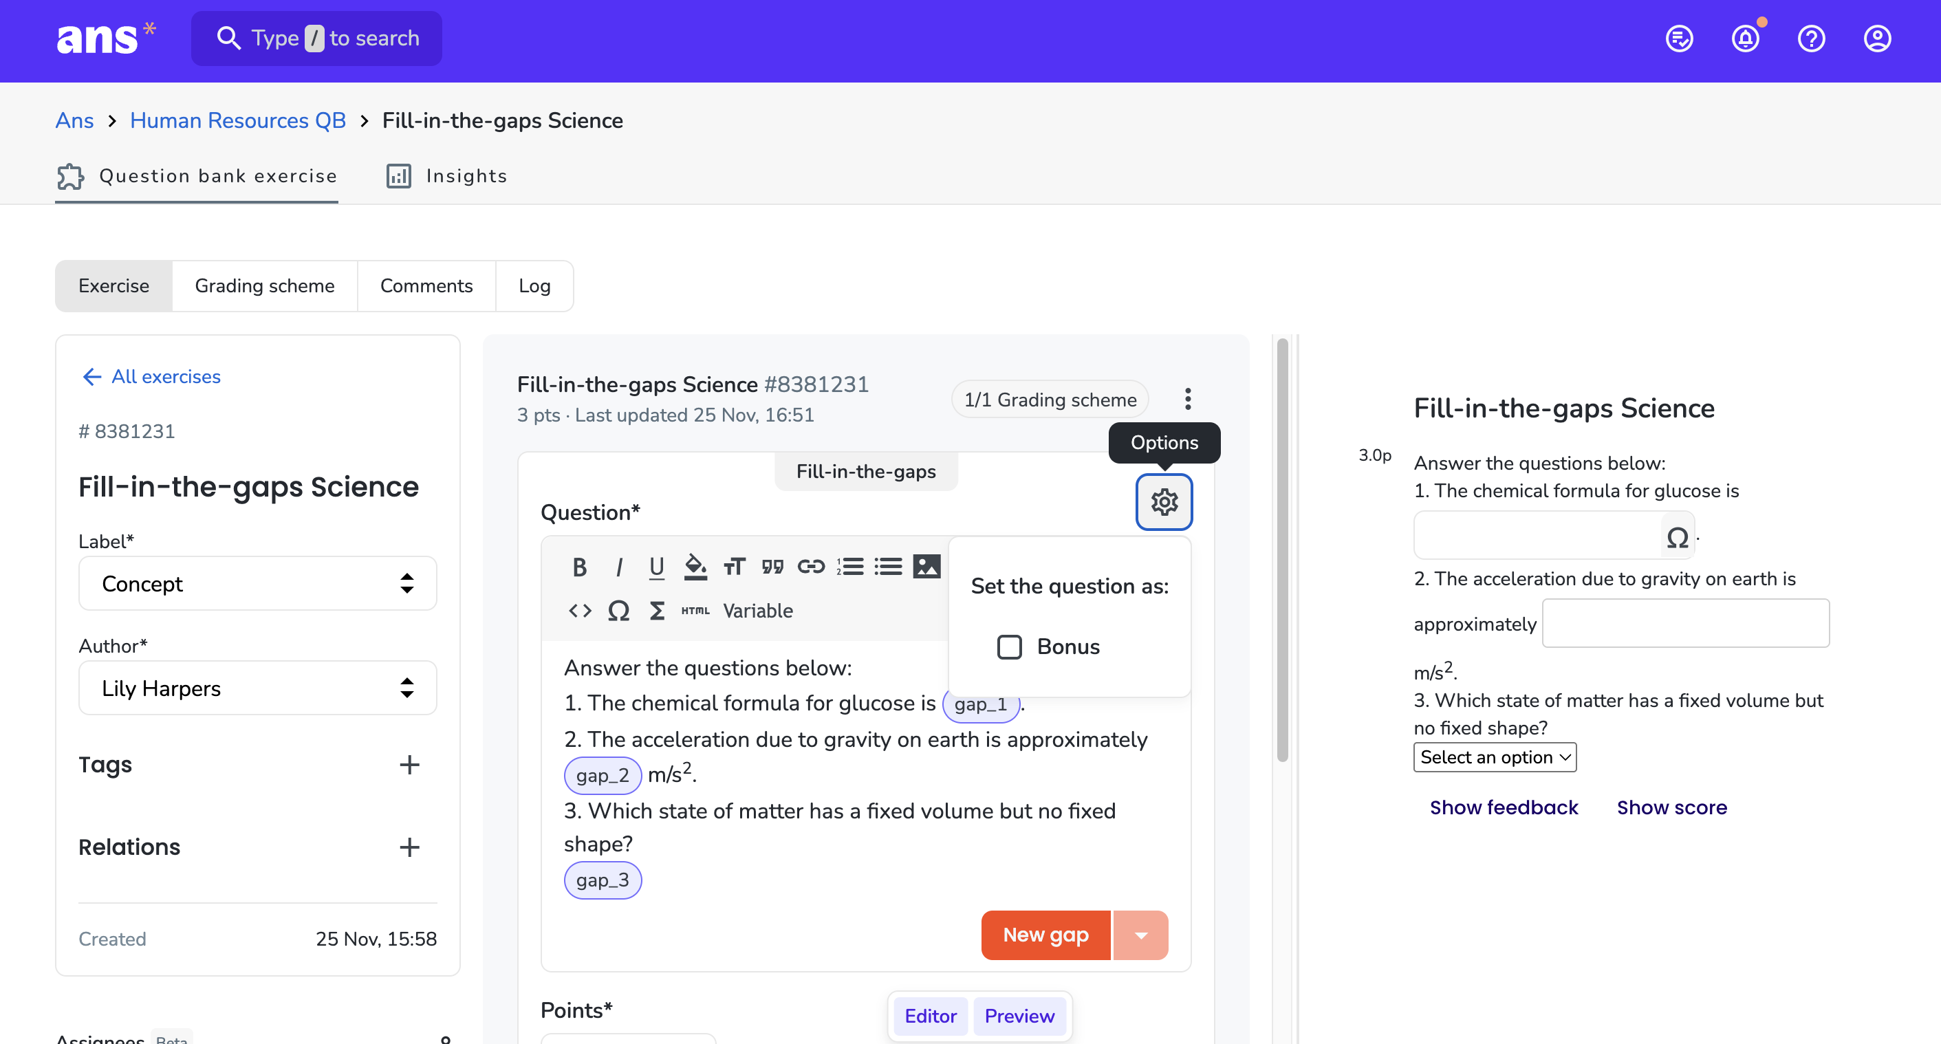Expand Relations with the plus button
Image resolution: width=1941 pixels, height=1044 pixels.
tap(409, 847)
